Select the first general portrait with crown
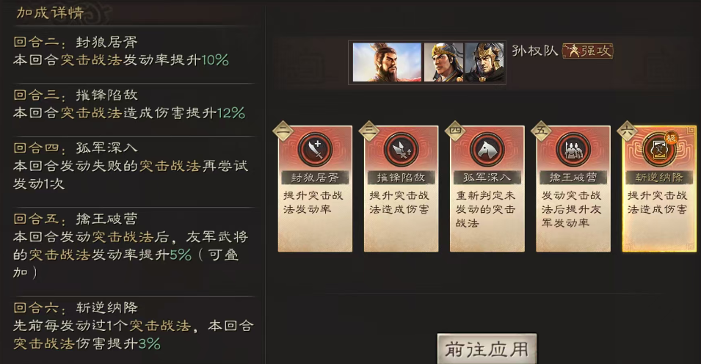This screenshot has height=364, width=701. click(x=387, y=62)
